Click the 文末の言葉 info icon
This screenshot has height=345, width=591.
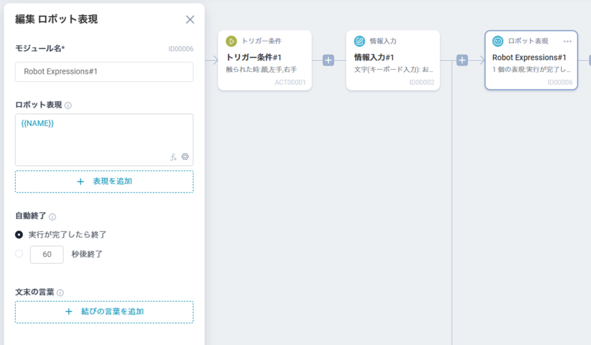point(61,292)
